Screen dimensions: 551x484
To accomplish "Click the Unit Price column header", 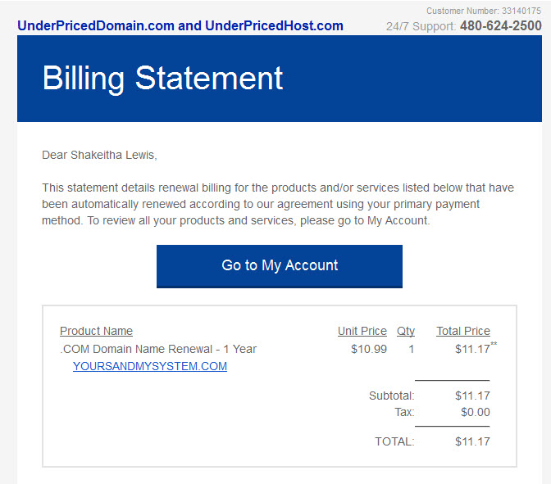I will (362, 331).
